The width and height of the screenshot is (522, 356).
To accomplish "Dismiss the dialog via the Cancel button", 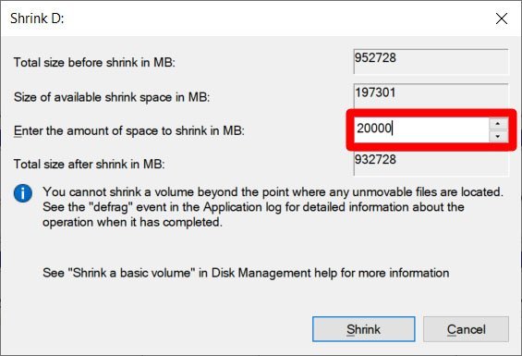I will click(x=466, y=329).
